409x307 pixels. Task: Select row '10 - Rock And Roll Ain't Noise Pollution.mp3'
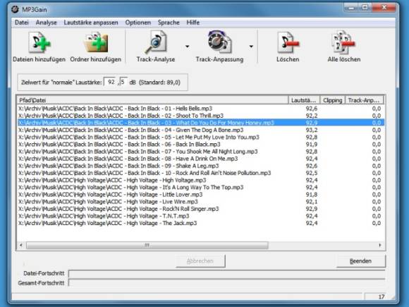pyautogui.click(x=200, y=173)
